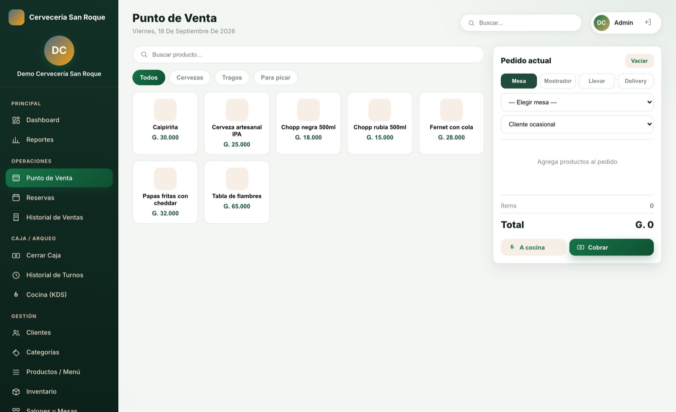676x412 pixels.
Task: Click the Categorías tag icon
Action: pos(16,353)
